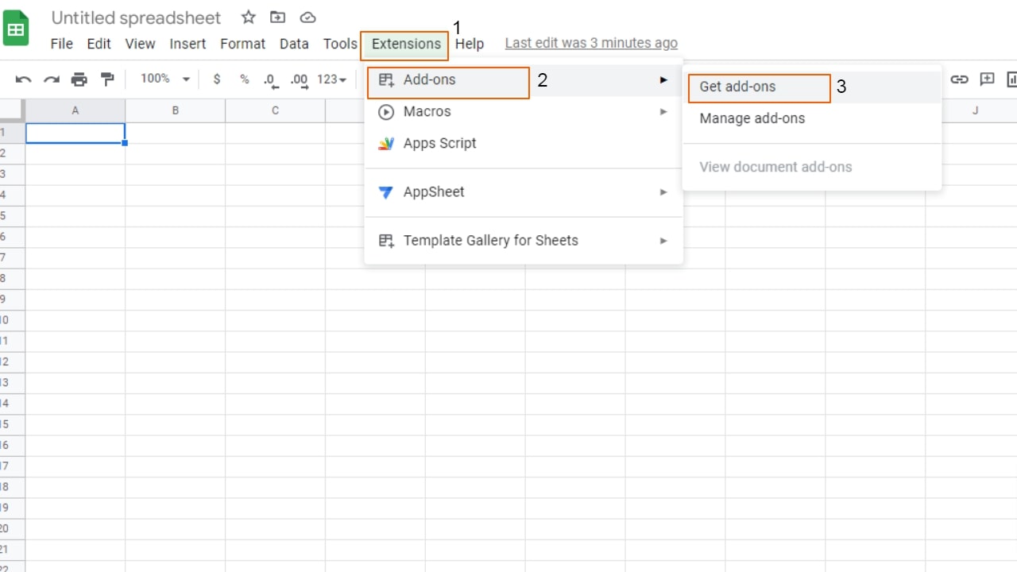Increase decimal places
Screen dimensions: 1017x572
[300, 80]
